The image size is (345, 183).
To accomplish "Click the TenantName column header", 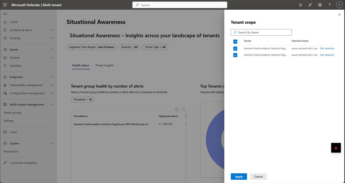I will click(x=80, y=116).
